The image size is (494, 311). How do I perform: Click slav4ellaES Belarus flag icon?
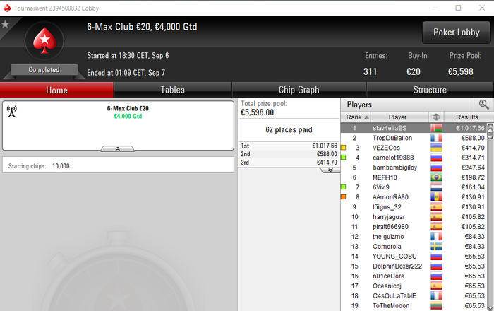pos(436,128)
